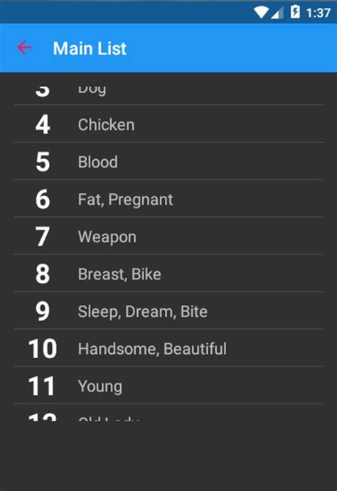Tap the Wi-Fi status icon
The image size is (337, 491).
point(261,13)
